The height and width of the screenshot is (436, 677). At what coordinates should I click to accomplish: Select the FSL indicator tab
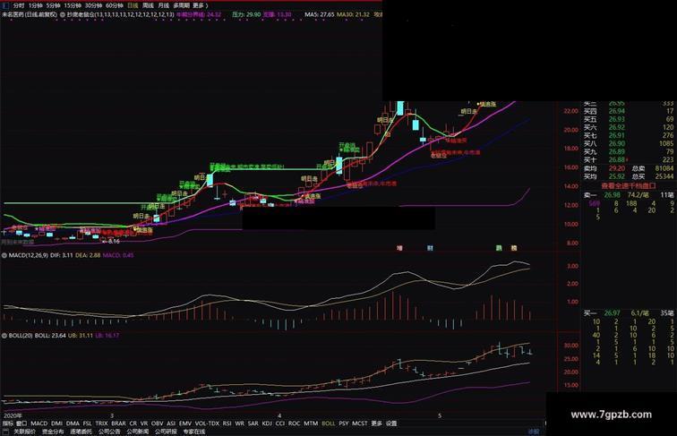[87, 423]
